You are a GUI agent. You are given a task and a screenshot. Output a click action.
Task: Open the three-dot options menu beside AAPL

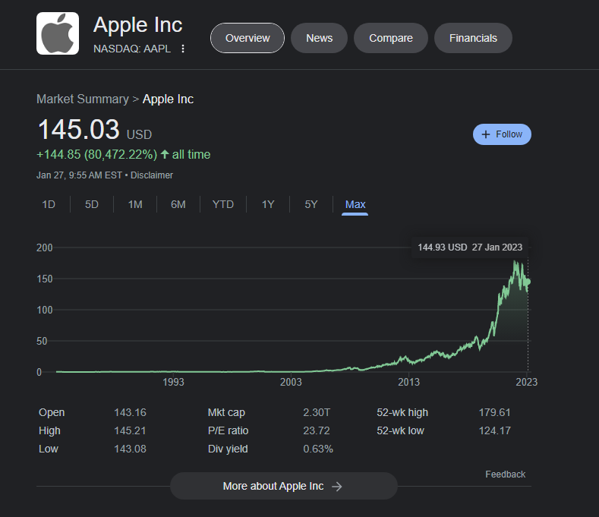(x=183, y=49)
